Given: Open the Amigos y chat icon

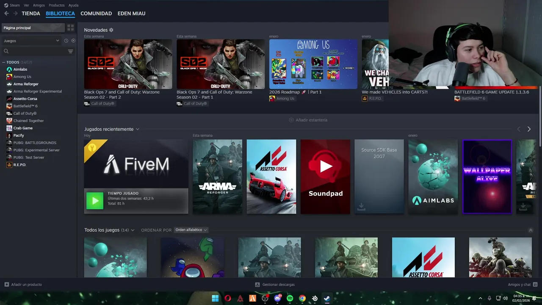Looking at the screenshot, I should (535, 285).
